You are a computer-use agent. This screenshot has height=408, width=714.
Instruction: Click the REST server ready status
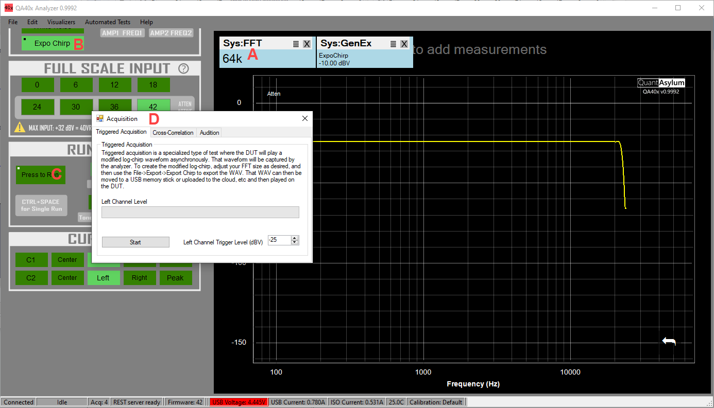pos(137,402)
